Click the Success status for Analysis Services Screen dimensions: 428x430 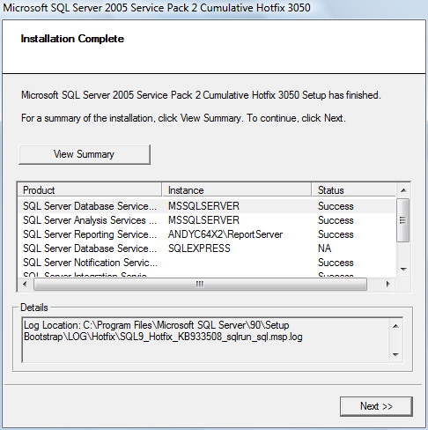[x=336, y=220]
